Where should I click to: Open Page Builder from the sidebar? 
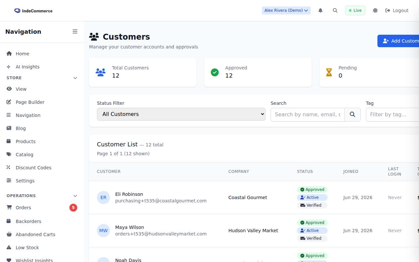[x=42, y=102]
